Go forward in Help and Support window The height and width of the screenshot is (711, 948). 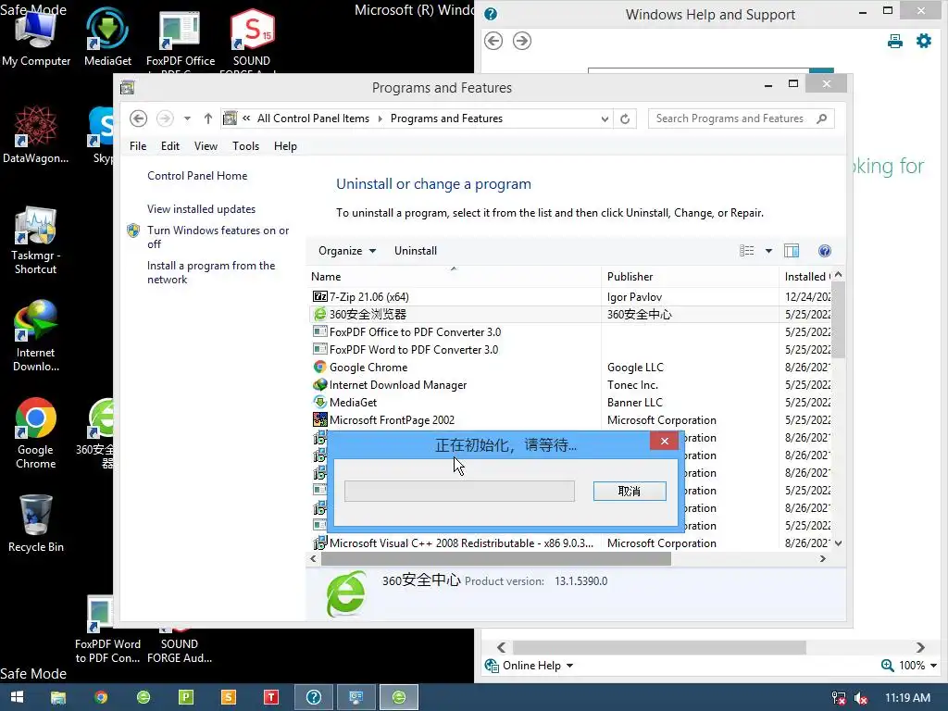click(x=522, y=41)
